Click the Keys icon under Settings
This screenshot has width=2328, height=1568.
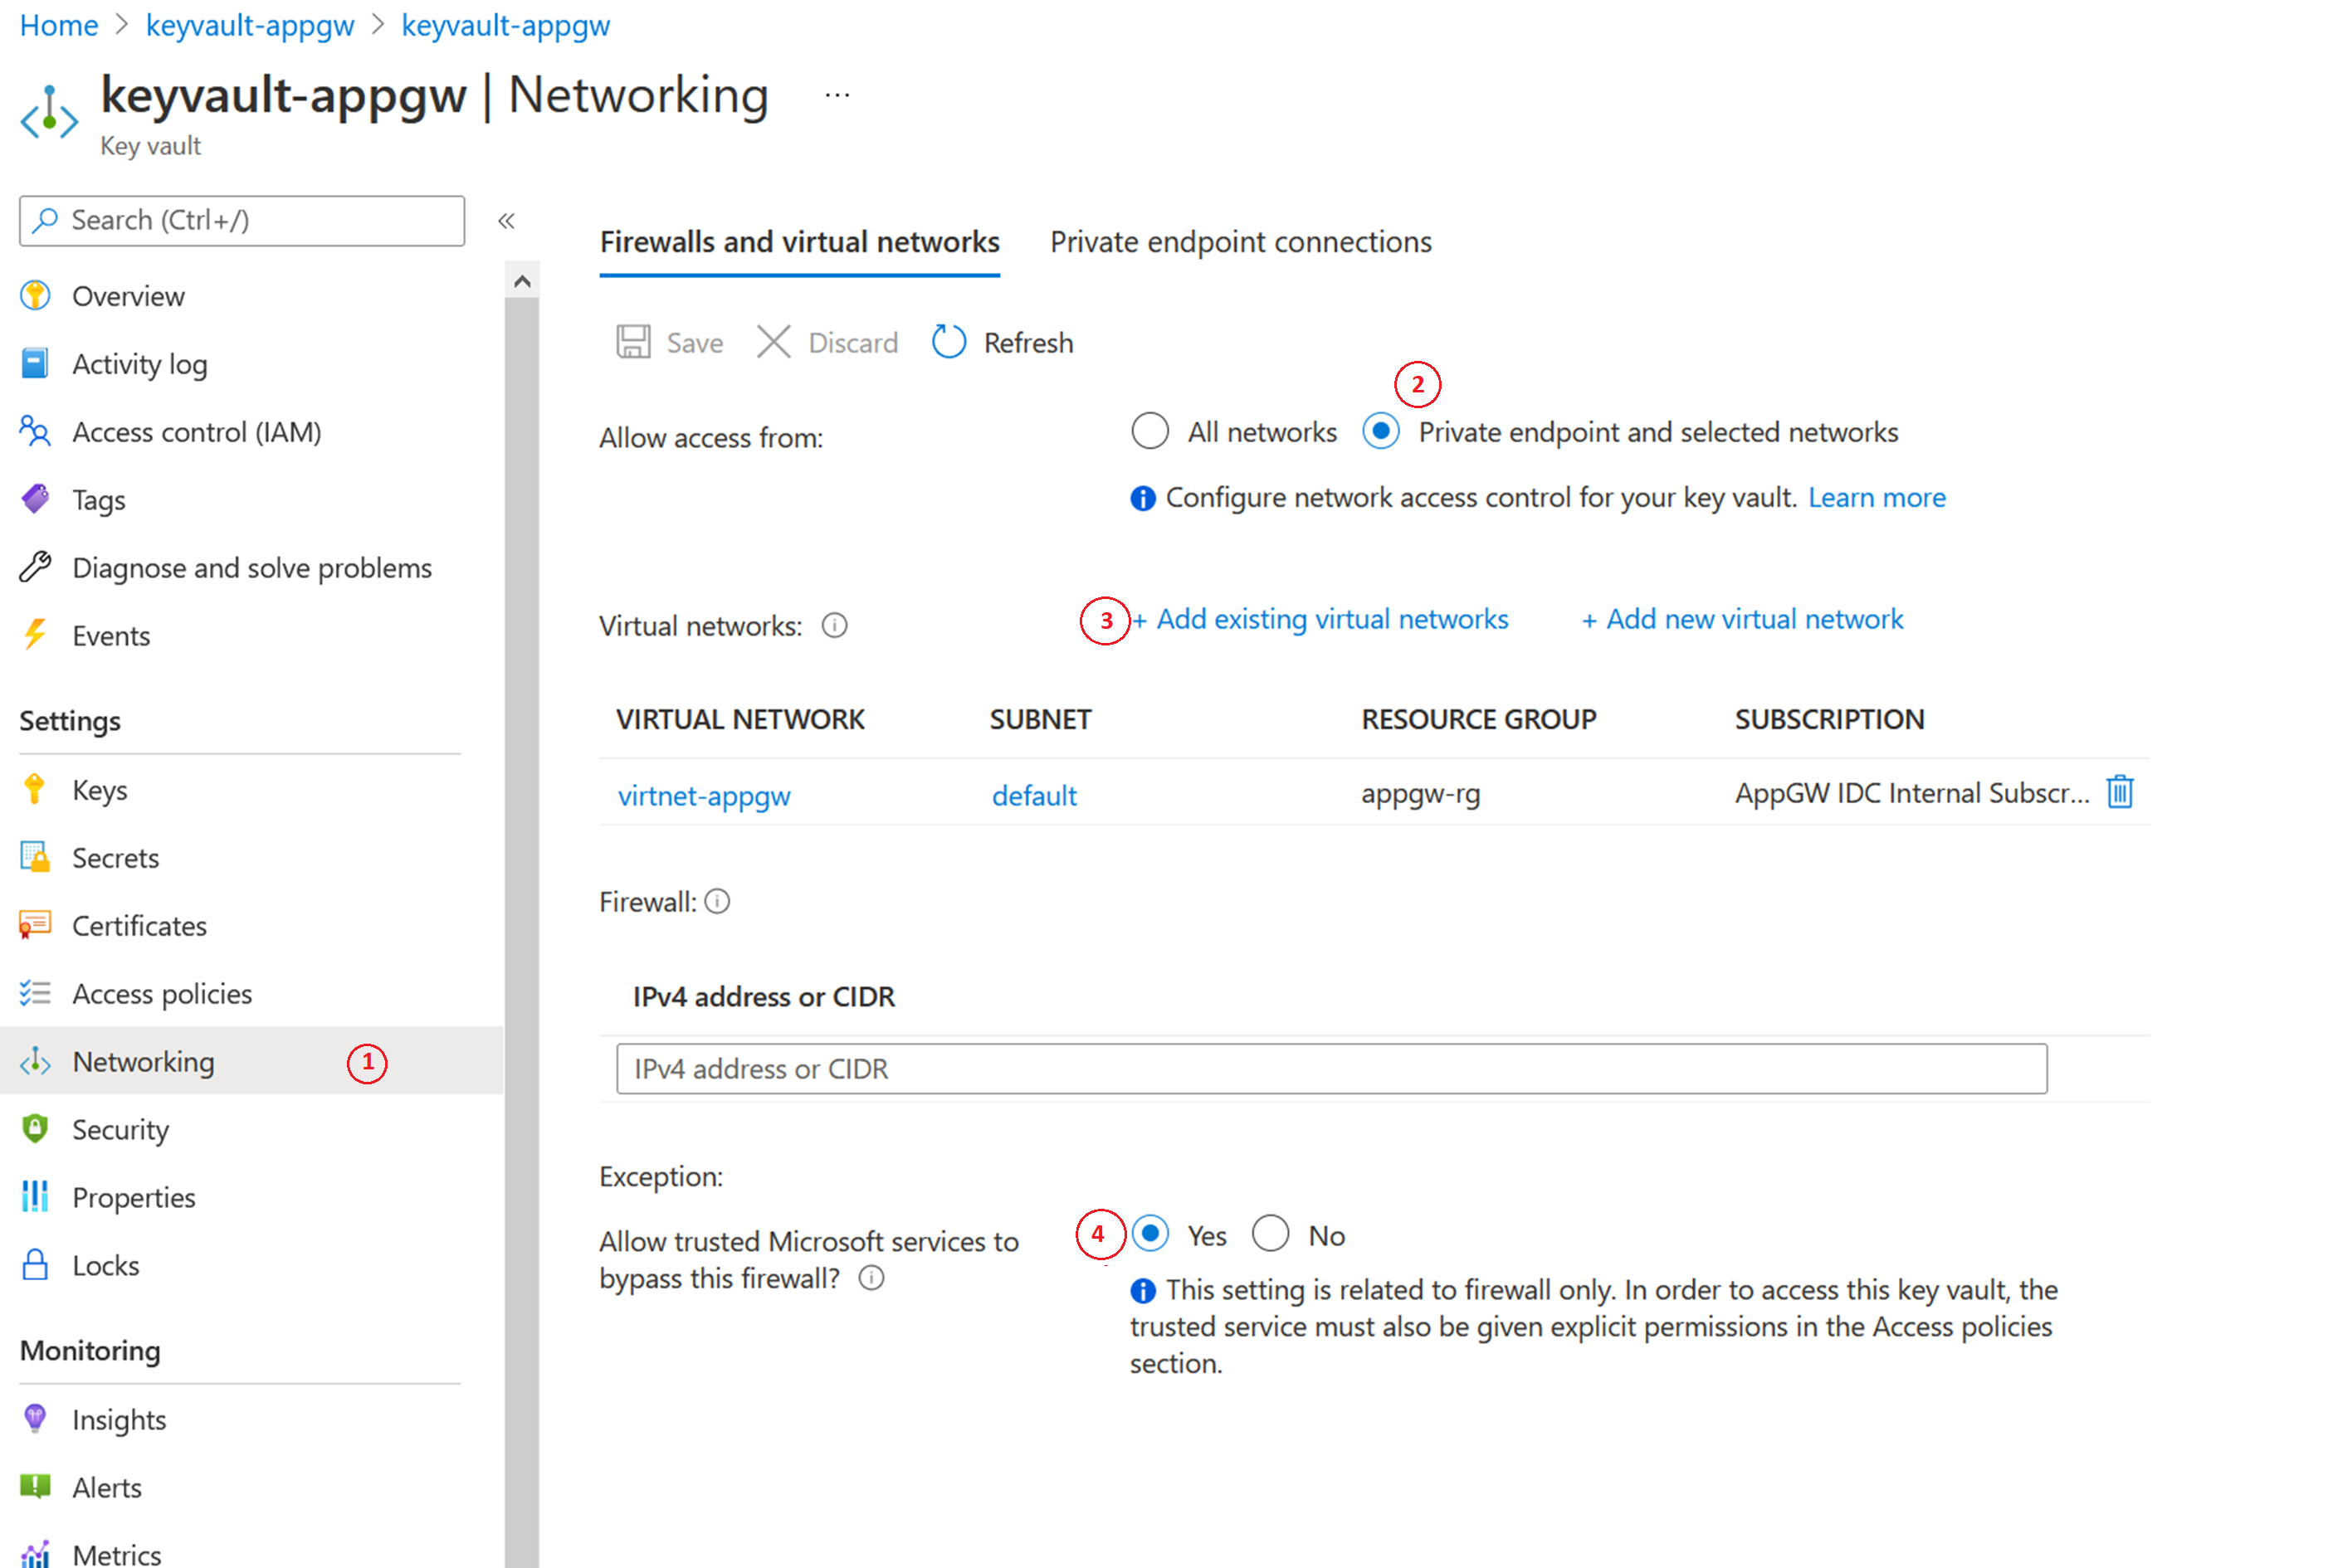pos(35,789)
